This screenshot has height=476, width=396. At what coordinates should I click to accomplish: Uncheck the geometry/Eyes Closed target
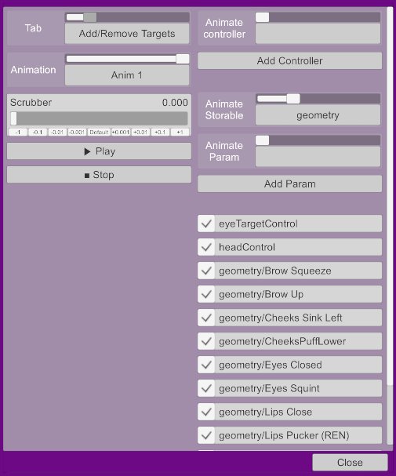tap(206, 365)
